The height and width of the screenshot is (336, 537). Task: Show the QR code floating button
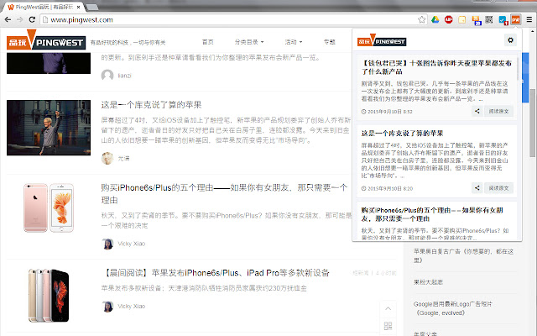[388, 326]
